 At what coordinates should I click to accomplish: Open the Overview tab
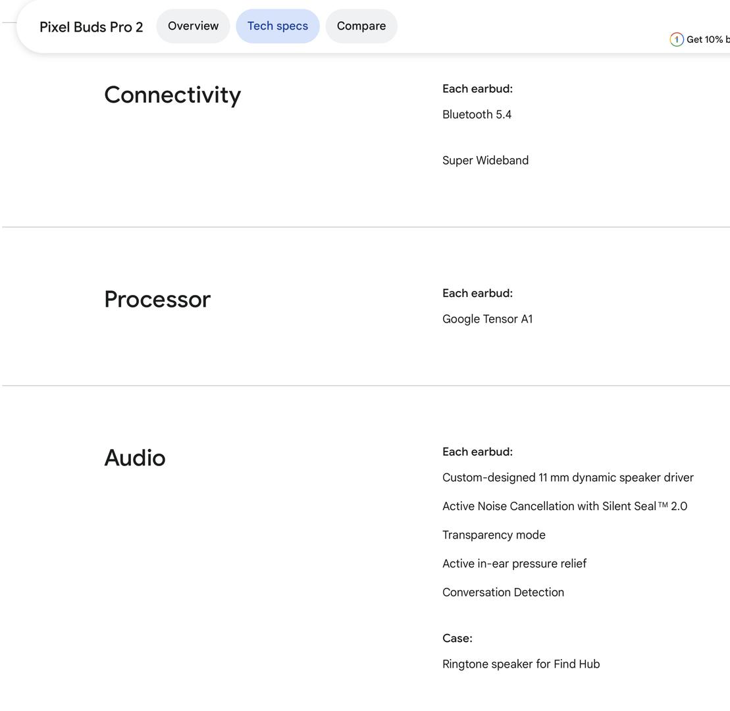click(x=193, y=26)
